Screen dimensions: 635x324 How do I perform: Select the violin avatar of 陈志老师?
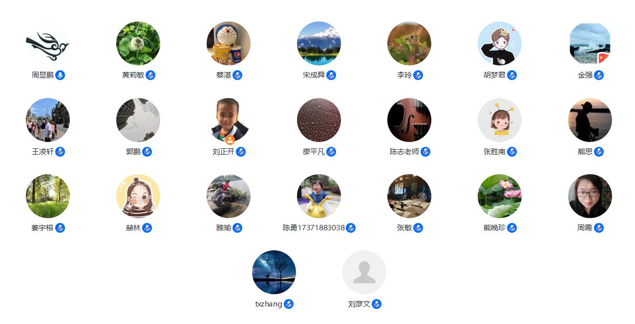click(409, 120)
